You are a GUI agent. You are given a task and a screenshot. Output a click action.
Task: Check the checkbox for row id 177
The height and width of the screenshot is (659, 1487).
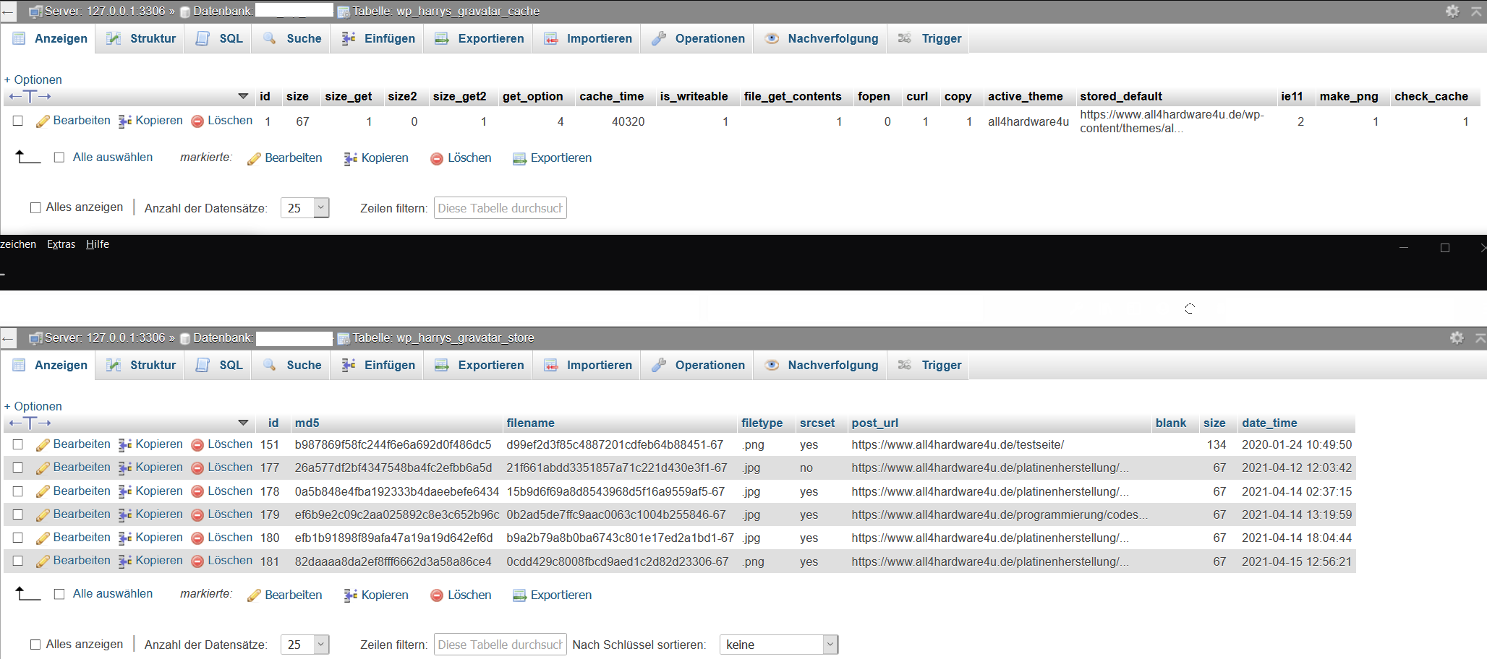point(18,468)
